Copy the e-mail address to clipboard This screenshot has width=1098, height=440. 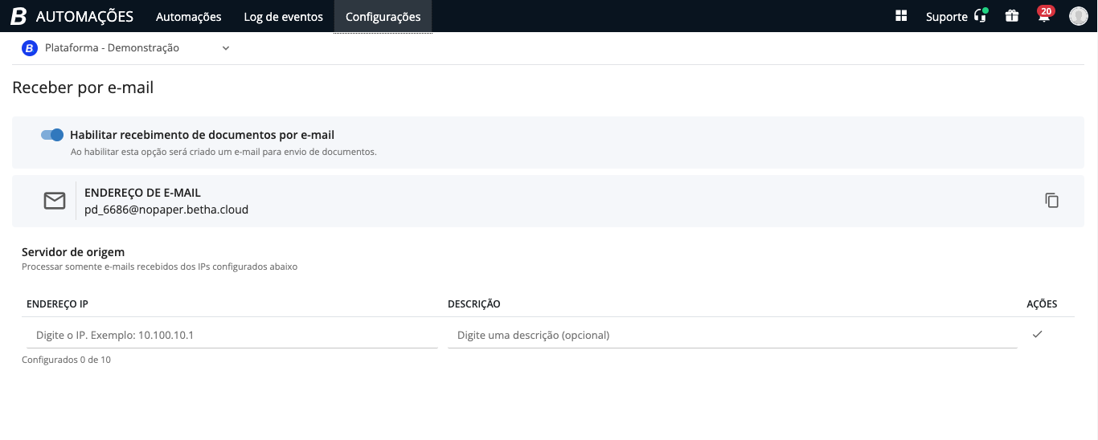[x=1051, y=201]
